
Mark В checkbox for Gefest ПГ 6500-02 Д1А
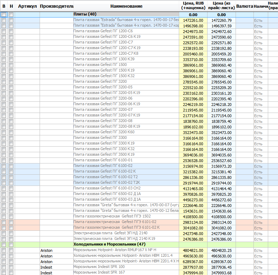(4, 194)
